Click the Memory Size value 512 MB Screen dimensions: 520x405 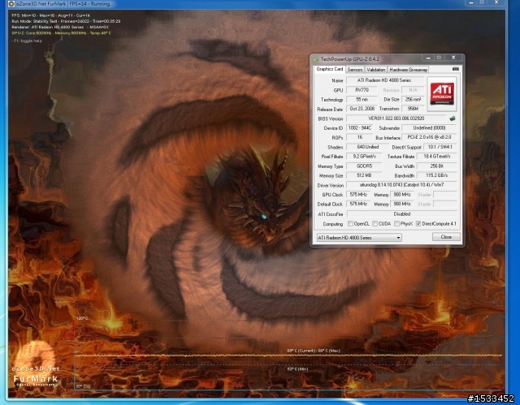364,175
